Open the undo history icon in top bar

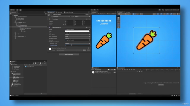point(160,10)
